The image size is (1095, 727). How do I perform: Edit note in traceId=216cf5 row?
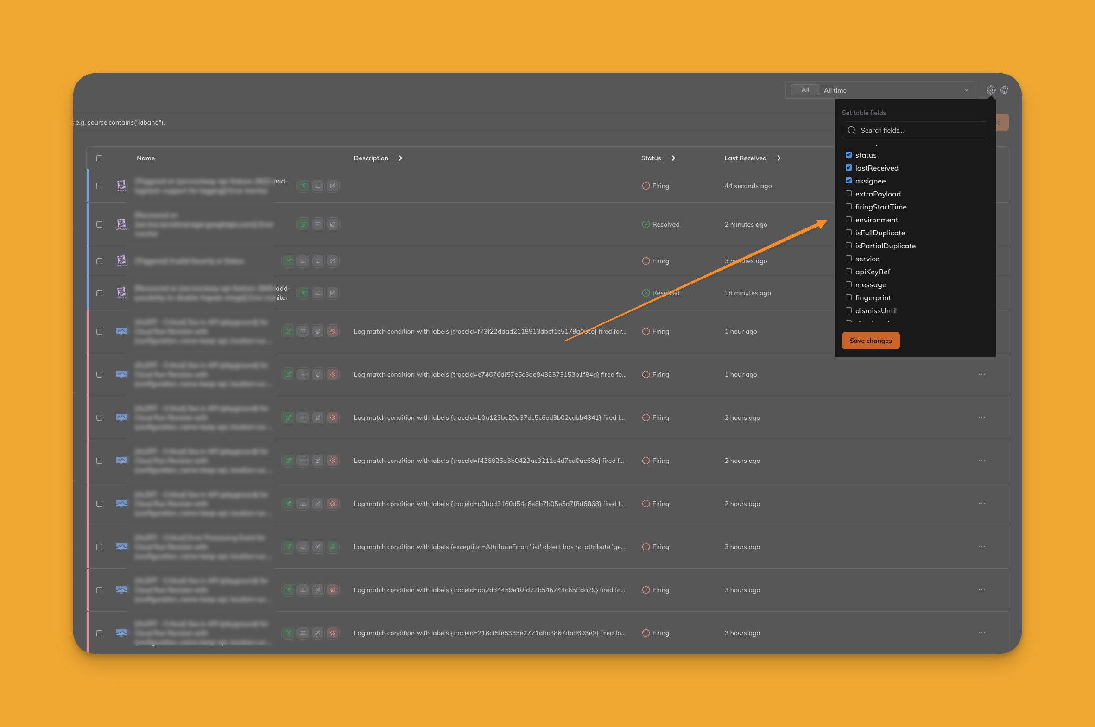(317, 633)
